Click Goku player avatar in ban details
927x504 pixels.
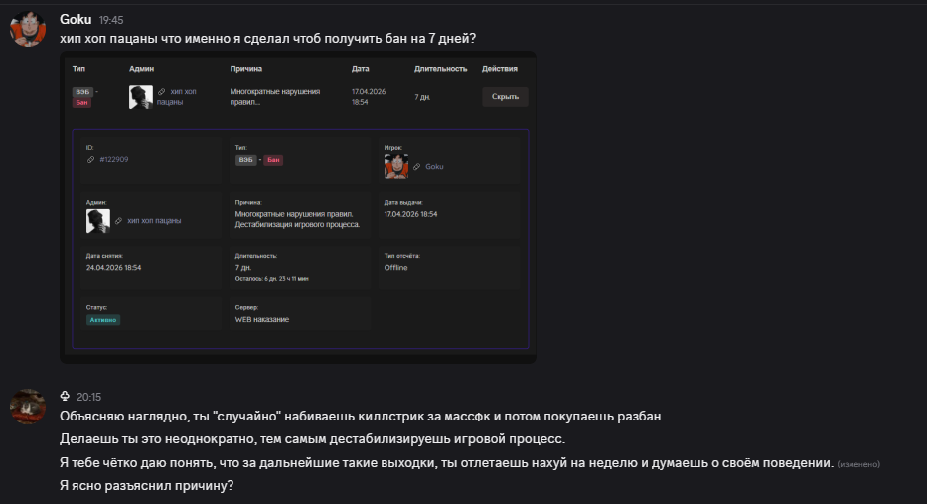coord(396,166)
